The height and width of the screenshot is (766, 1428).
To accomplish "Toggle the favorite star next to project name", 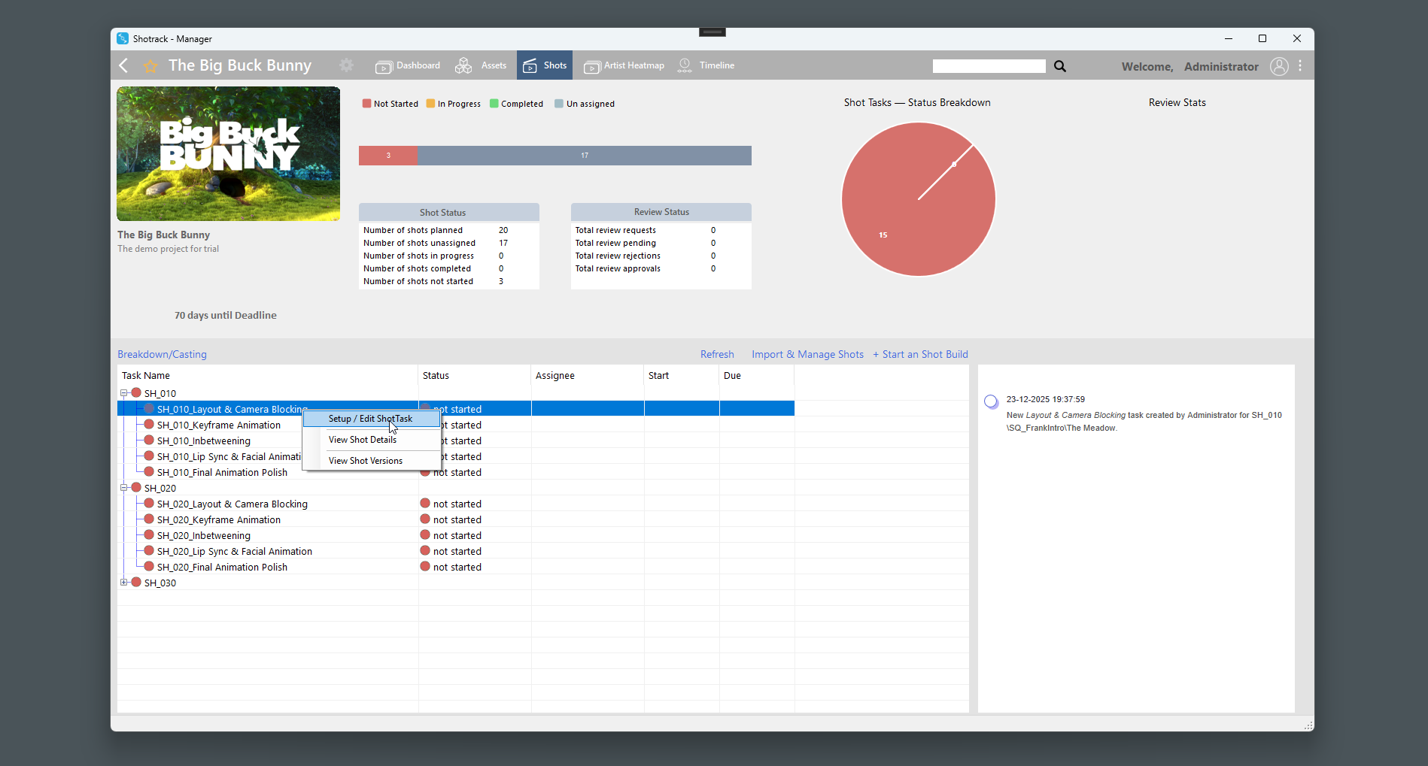I will click(150, 66).
